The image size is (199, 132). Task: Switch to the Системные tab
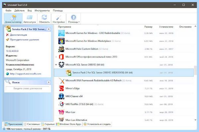click(x=32, y=124)
